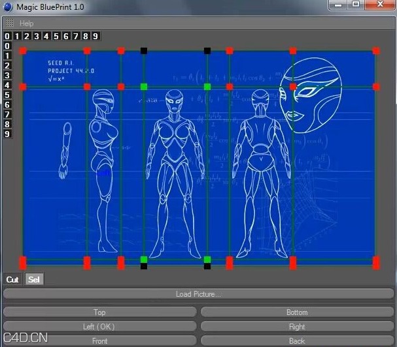Click the bottom-left red corner handle
Screen dimensions: 397x347
[23, 263]
